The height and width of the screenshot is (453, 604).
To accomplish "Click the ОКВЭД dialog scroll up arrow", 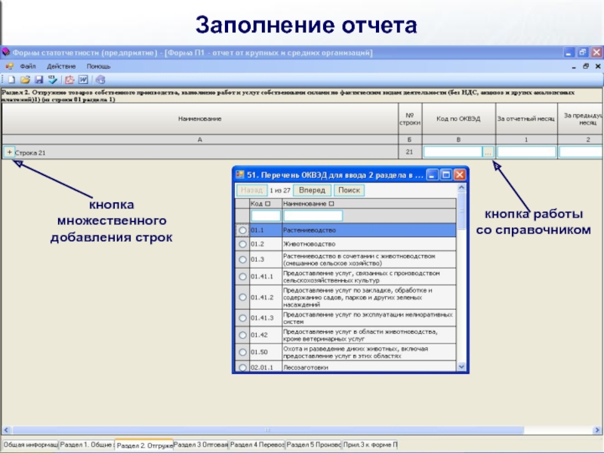I will pos(461,187).
